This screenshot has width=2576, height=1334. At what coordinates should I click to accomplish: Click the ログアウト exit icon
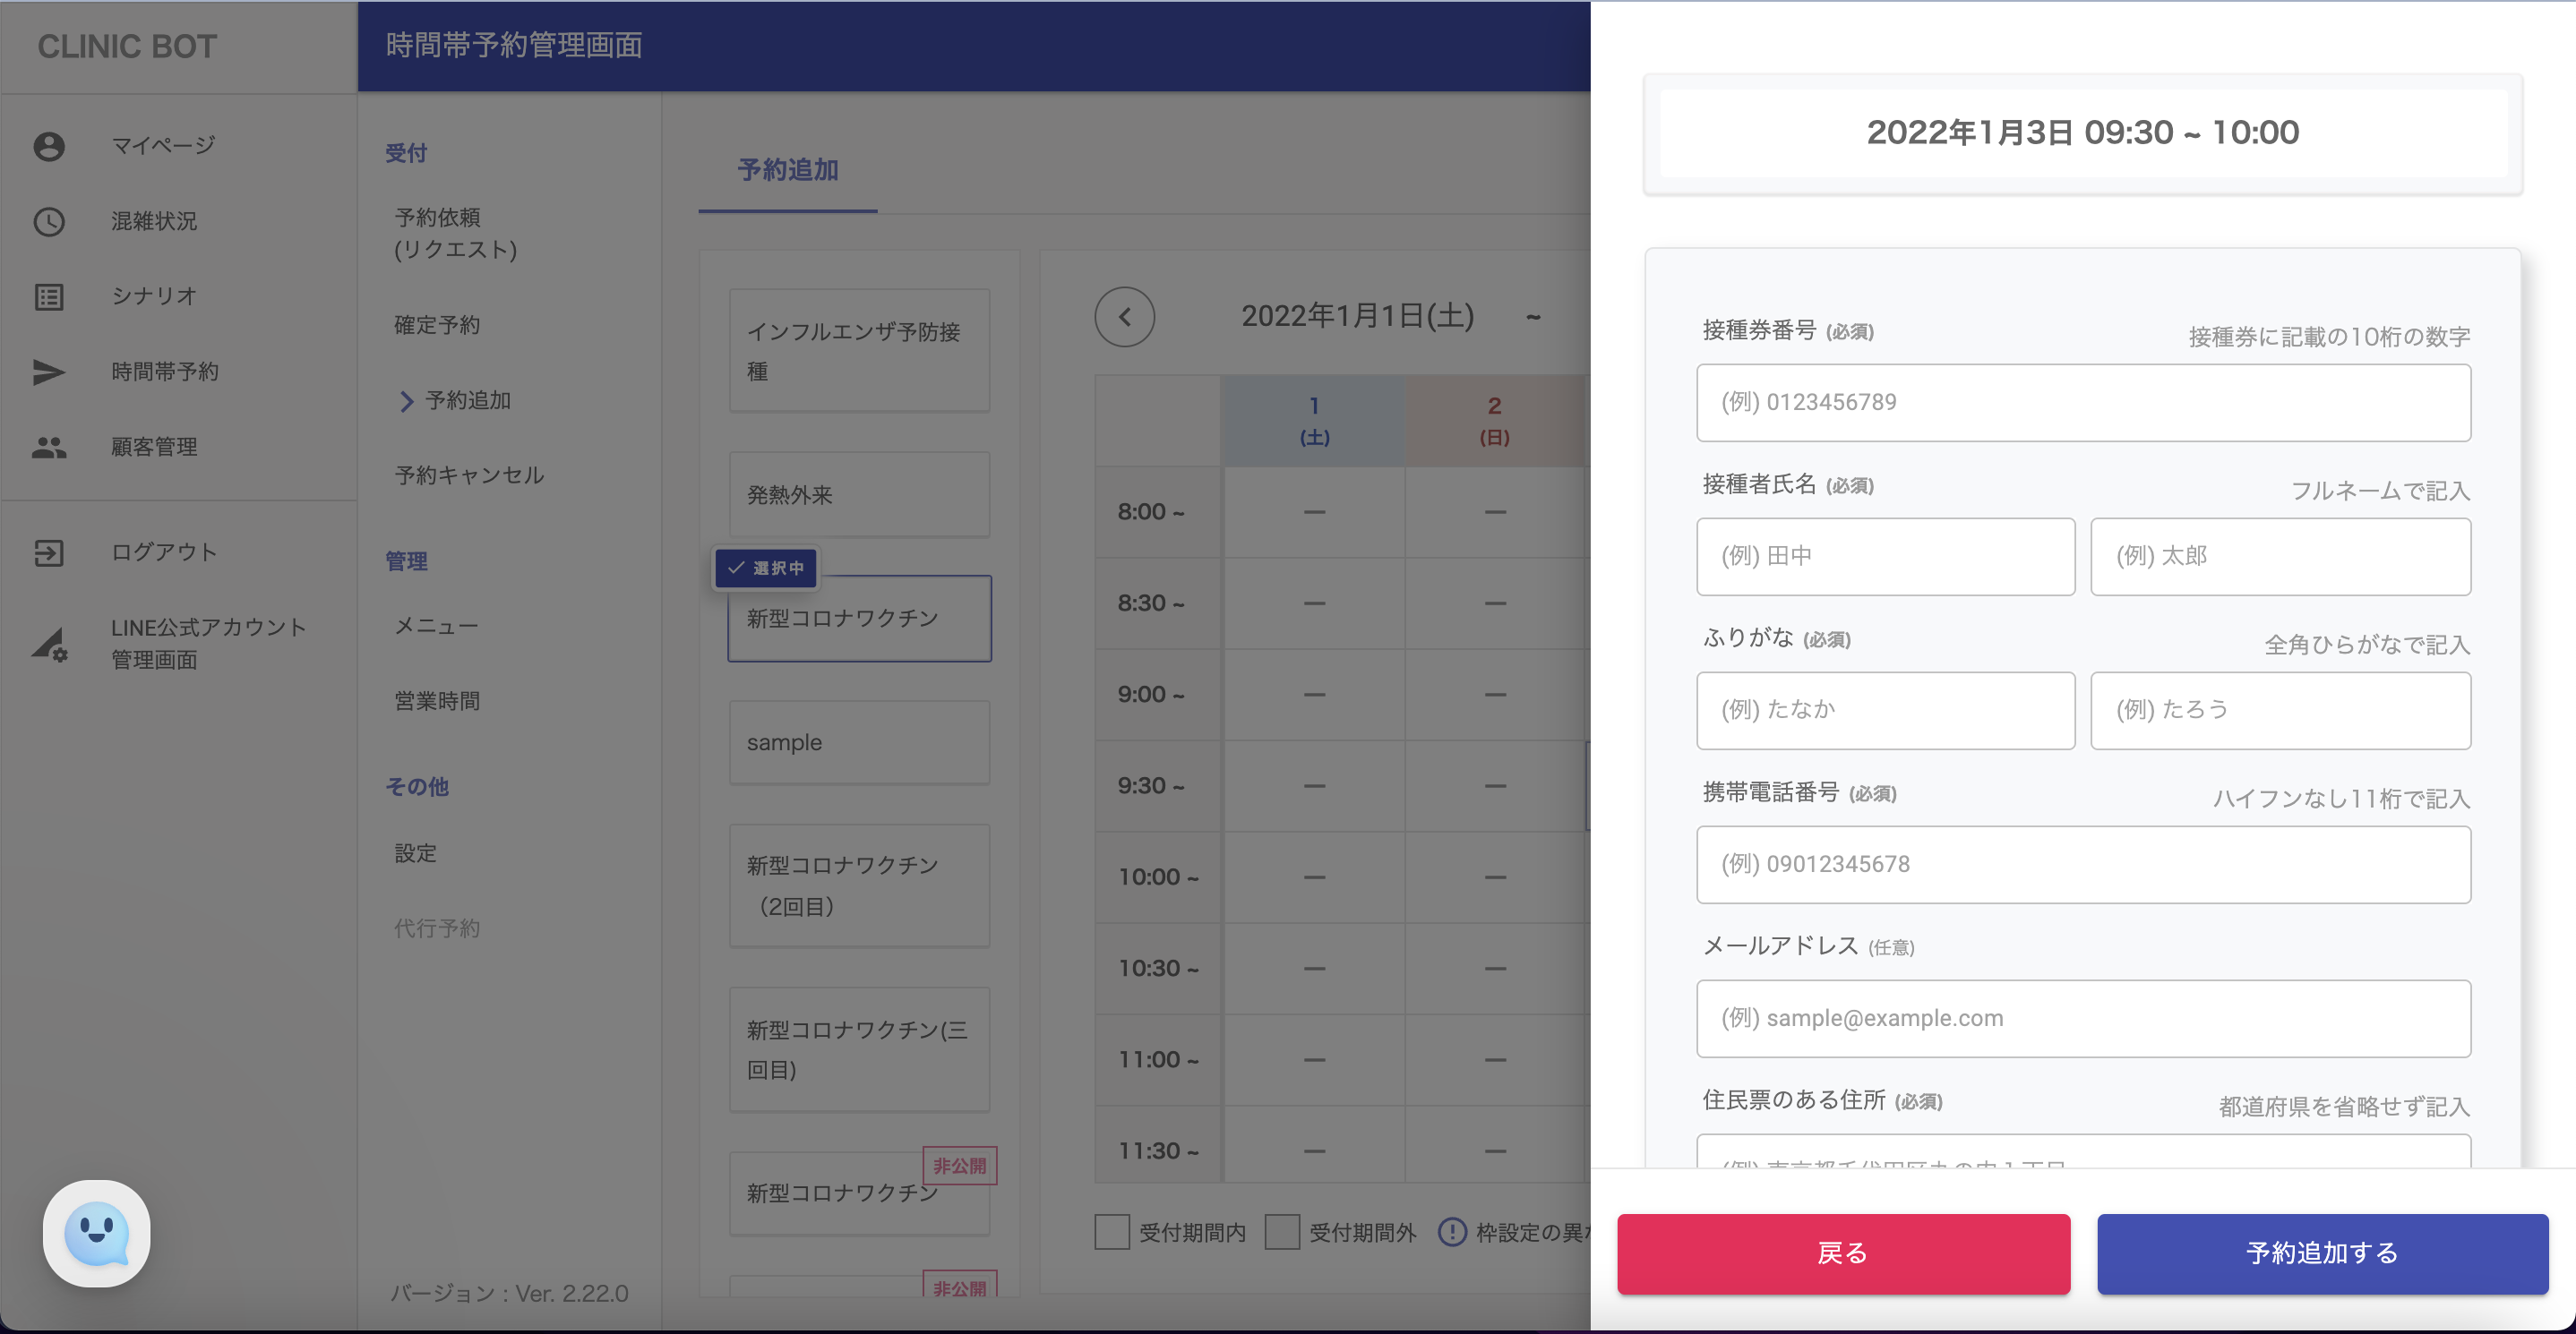pyautogui.click(x=49, y=552)
